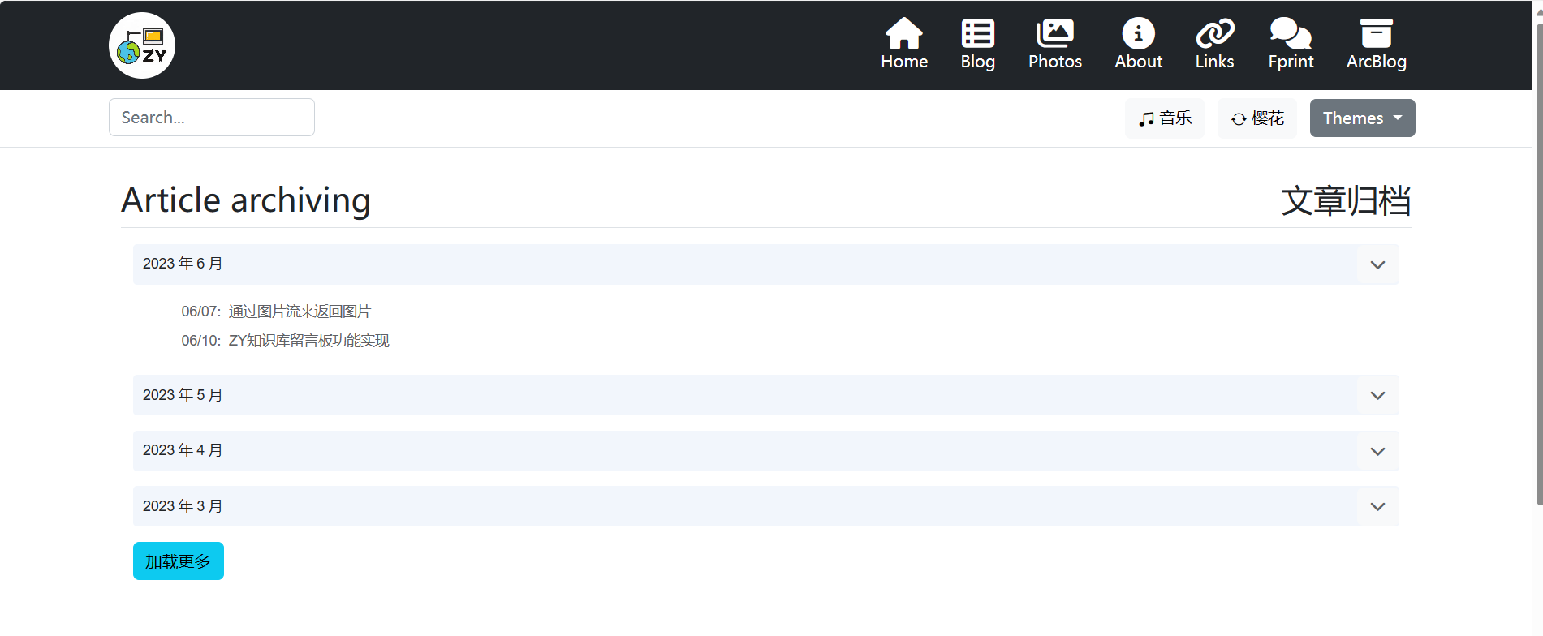Open the About info icon

click(x=1138, y=34)
